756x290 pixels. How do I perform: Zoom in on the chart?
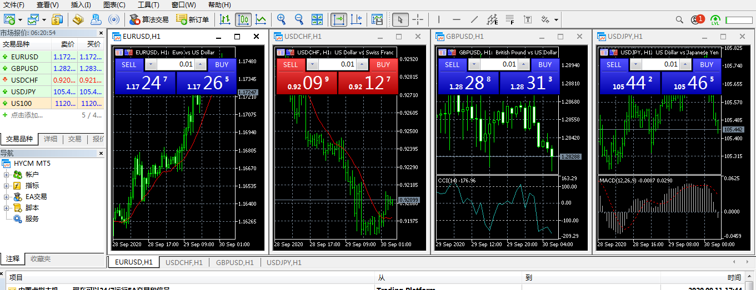pyautogui.click(x=282, y=20)
